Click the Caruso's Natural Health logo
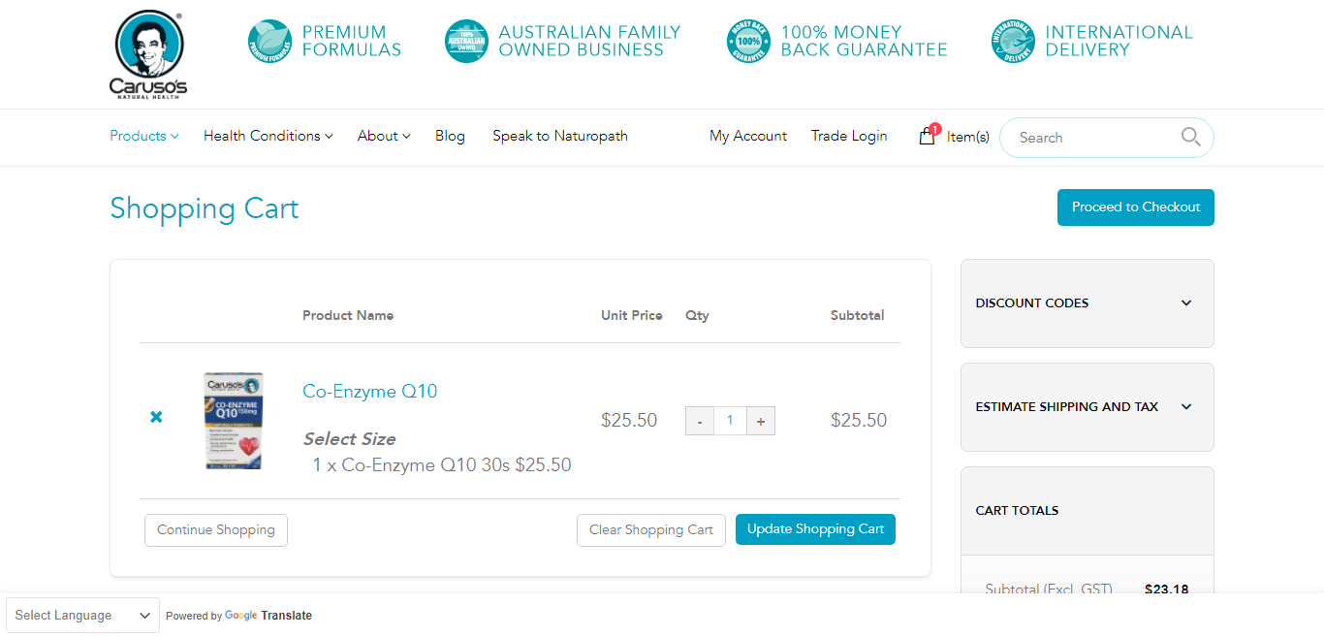Screen dimensions: 1324x637 pyautogui.click(x=148, y=54)
